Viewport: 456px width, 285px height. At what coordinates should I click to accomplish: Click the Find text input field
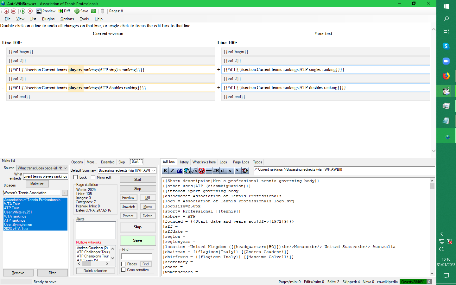137,256
